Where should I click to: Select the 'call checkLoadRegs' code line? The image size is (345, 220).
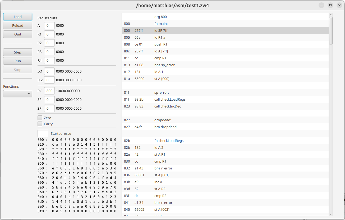(x=170, y=99)
